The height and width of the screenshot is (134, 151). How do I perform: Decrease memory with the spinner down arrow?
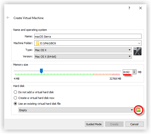coord(134,73)
